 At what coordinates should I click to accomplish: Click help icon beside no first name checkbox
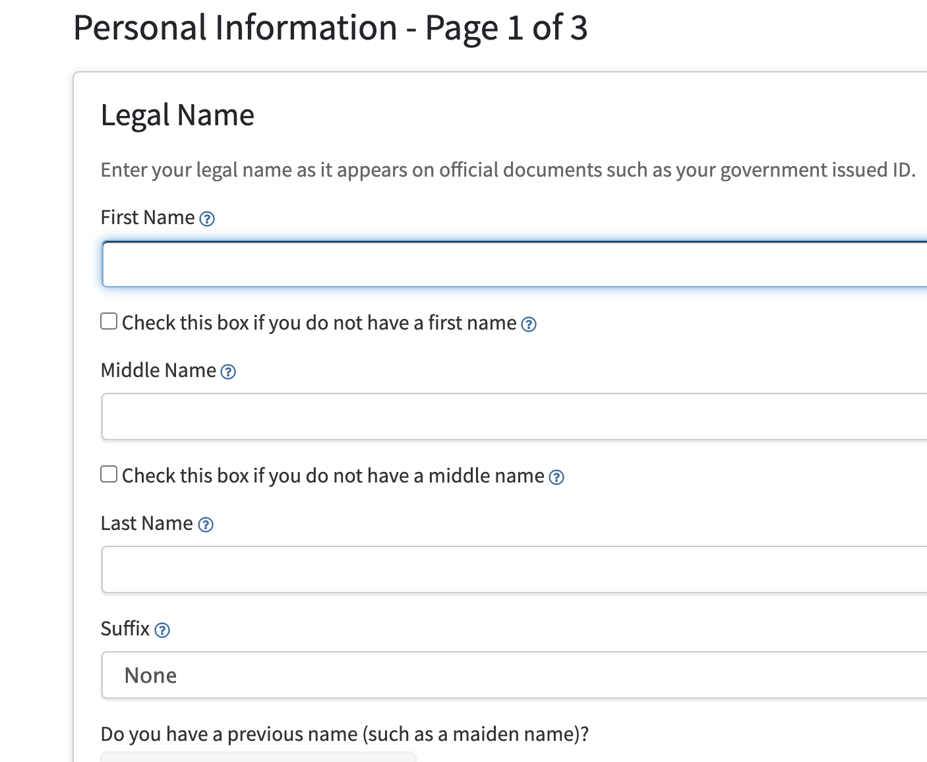click(x=529, y=324)
